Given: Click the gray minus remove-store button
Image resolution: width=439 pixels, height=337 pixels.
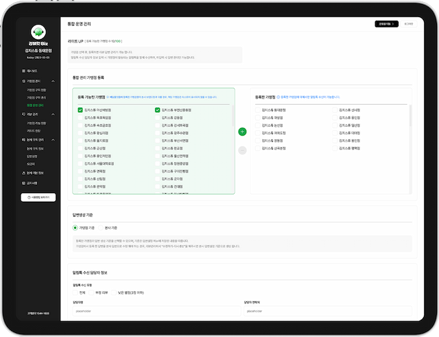Looking at the screenshot, I should tap(242, 150).
